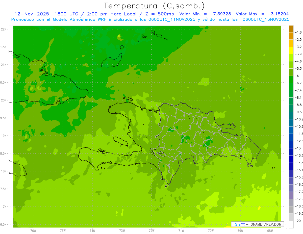Click the '74W' longitude axis label
Viewport: 303px width, 234px height.
(92, 231)
